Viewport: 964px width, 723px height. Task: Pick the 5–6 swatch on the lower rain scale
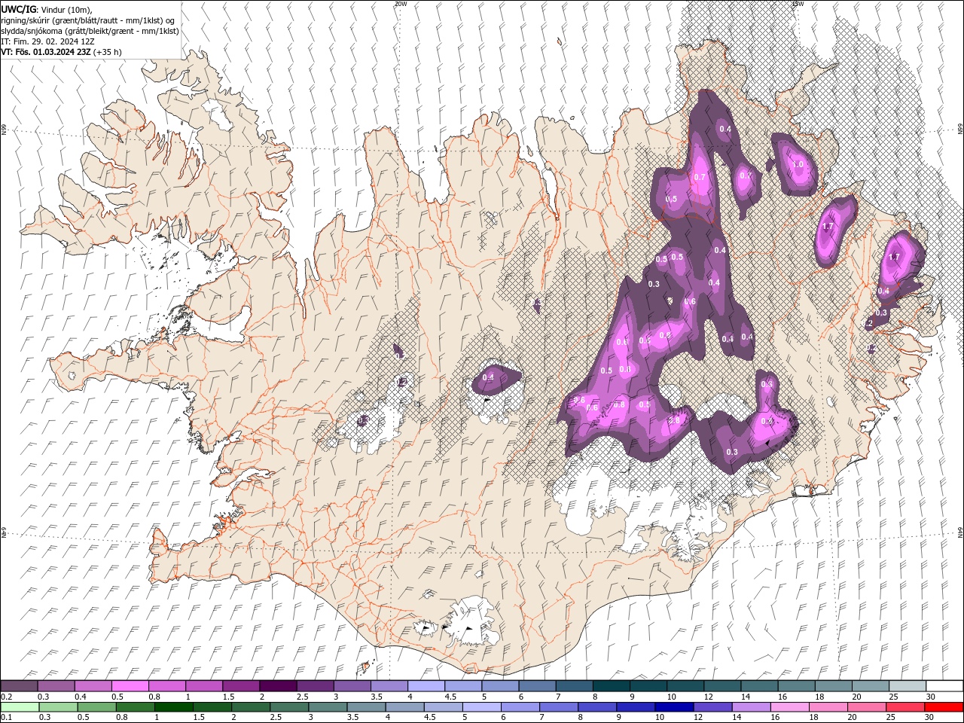(x=483, y=707)
